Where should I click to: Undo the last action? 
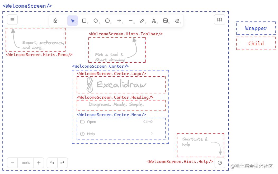(52, 163)
